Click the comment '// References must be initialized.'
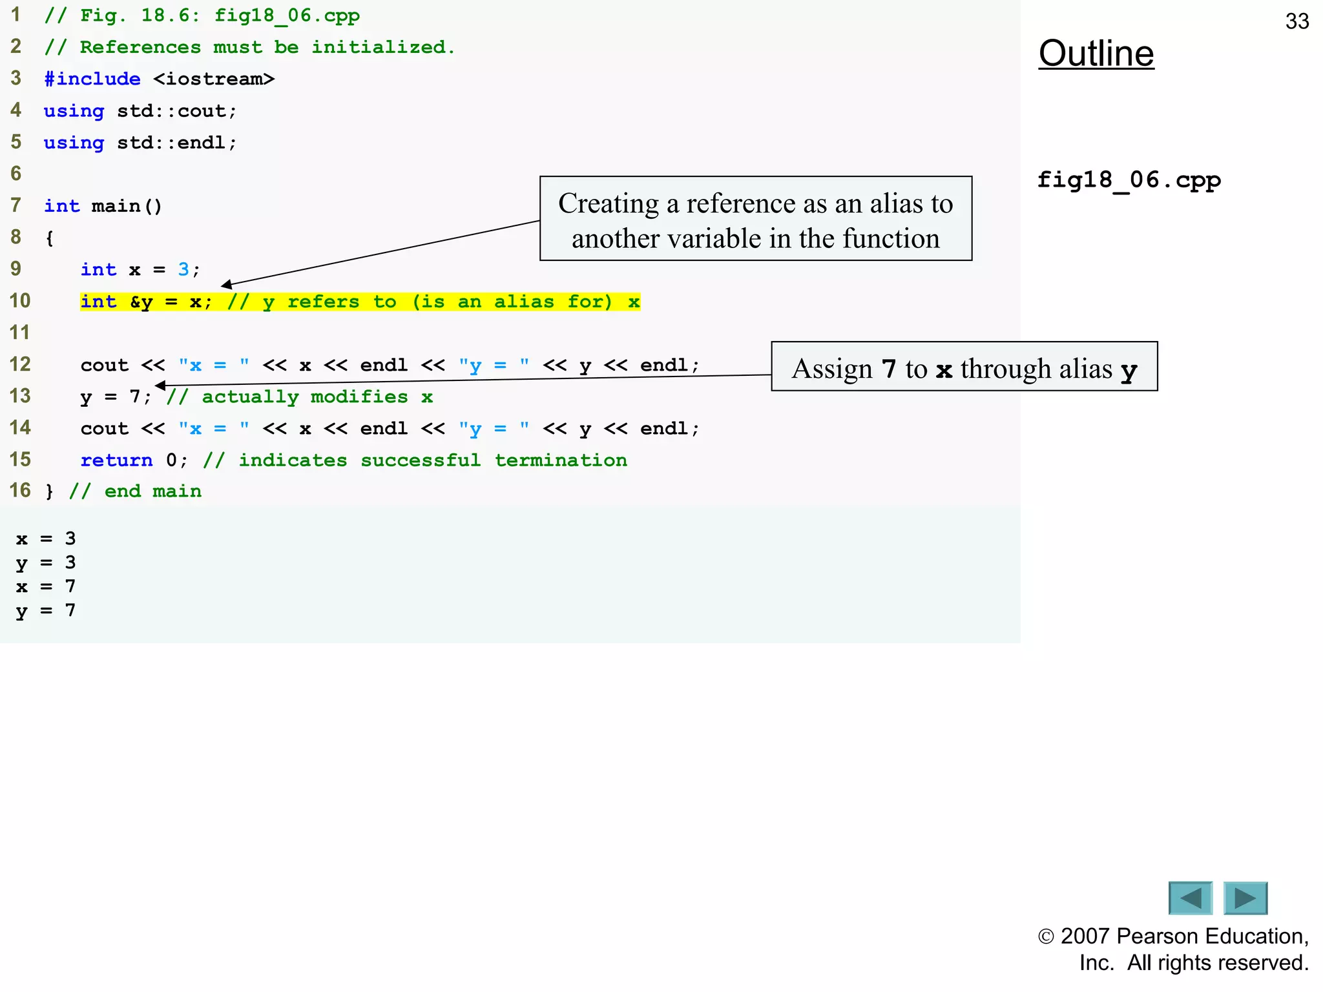Viewport: 1323px width, 992px height. coord(249,47)
